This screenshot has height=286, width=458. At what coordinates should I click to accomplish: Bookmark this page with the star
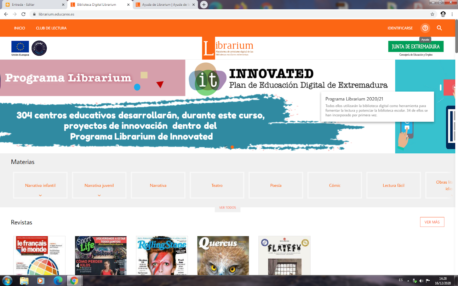coord(432,14)
